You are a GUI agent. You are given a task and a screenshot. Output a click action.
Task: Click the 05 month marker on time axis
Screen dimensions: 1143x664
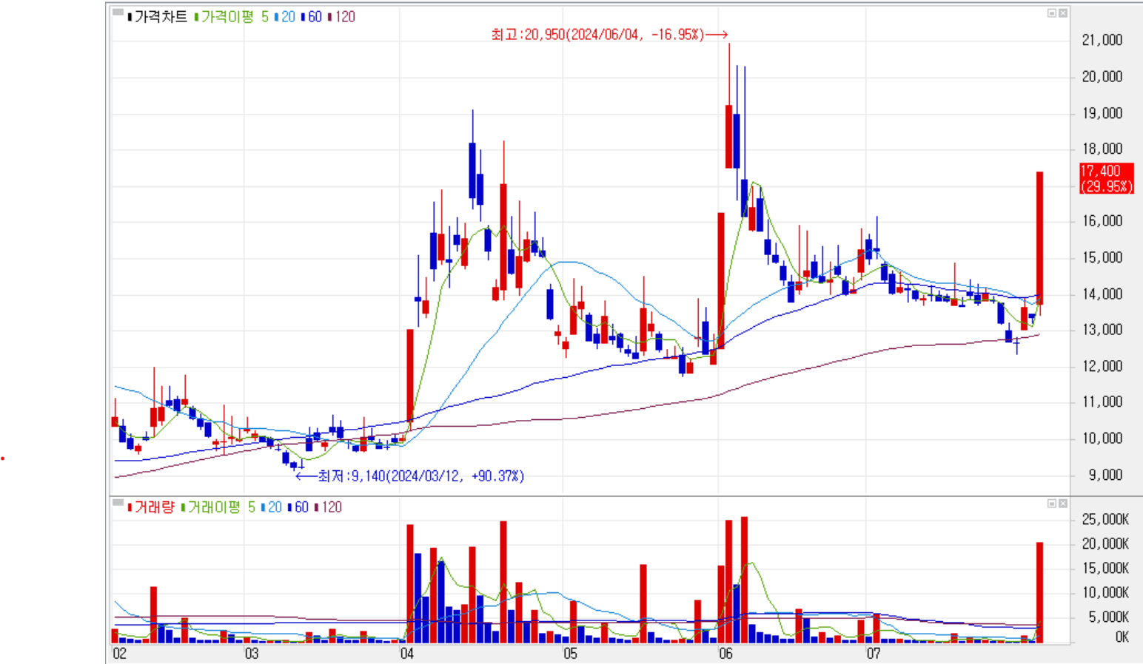pos(570,654)
